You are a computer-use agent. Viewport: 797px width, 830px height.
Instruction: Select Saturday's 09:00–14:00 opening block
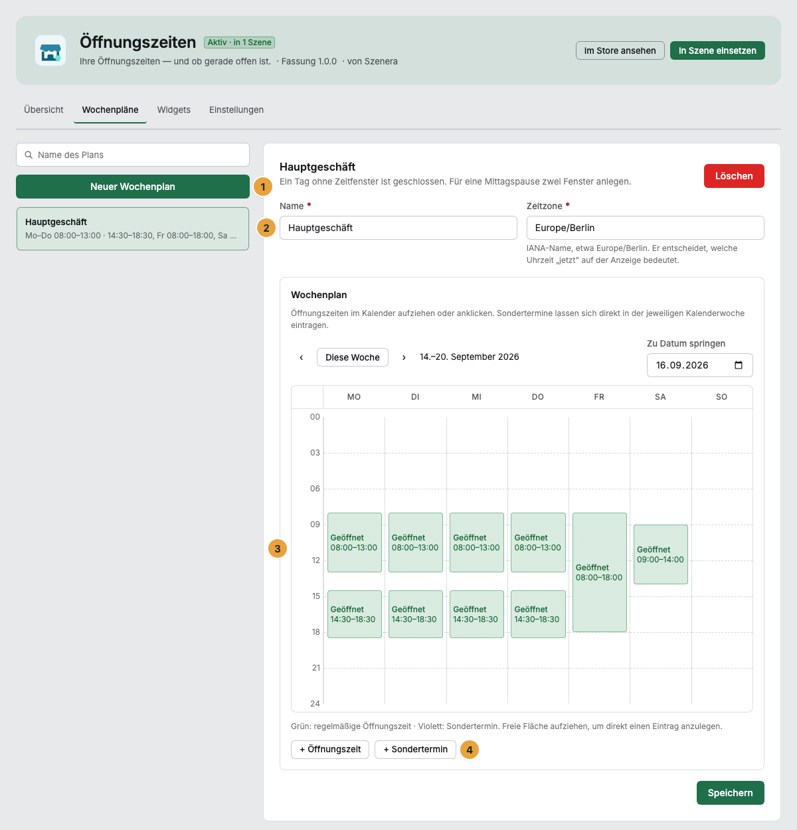tap(661, 554)
